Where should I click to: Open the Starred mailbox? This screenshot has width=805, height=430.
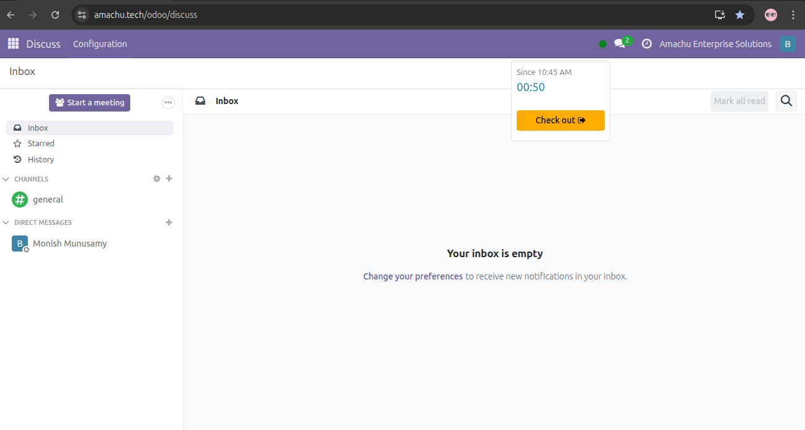(x=41, y=144)
